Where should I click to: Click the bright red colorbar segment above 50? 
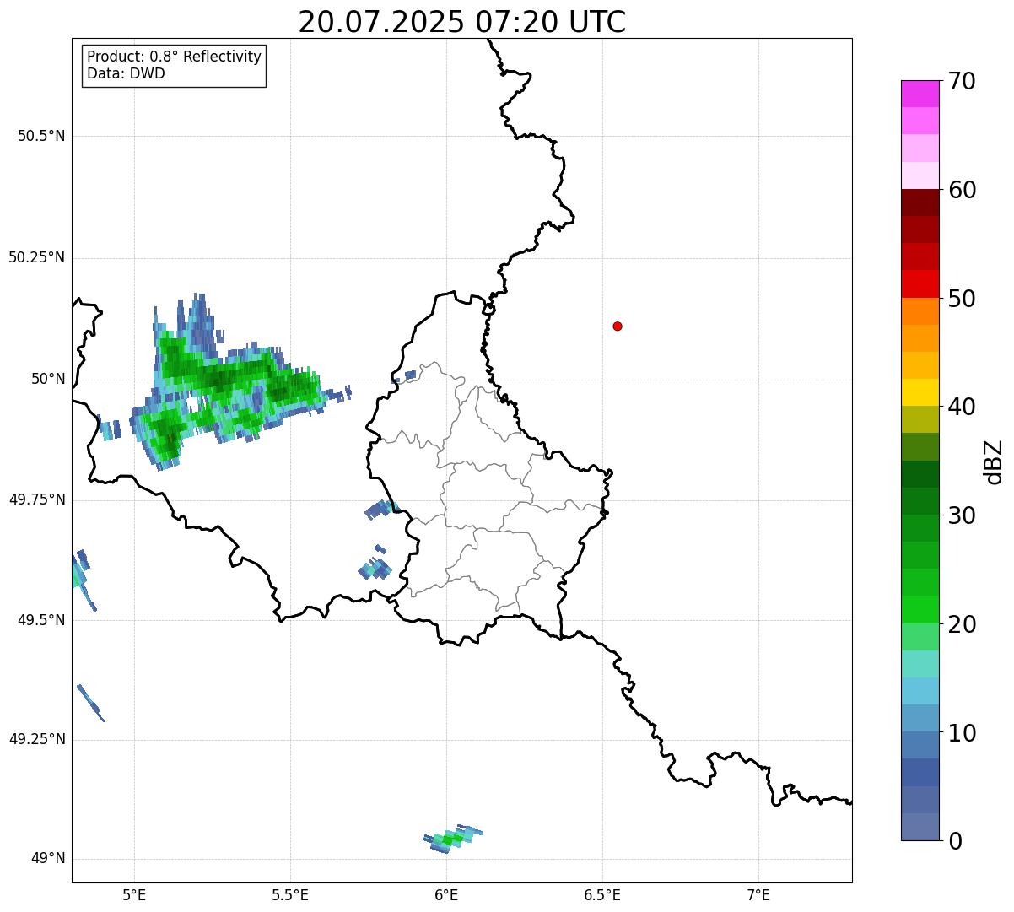920,283
